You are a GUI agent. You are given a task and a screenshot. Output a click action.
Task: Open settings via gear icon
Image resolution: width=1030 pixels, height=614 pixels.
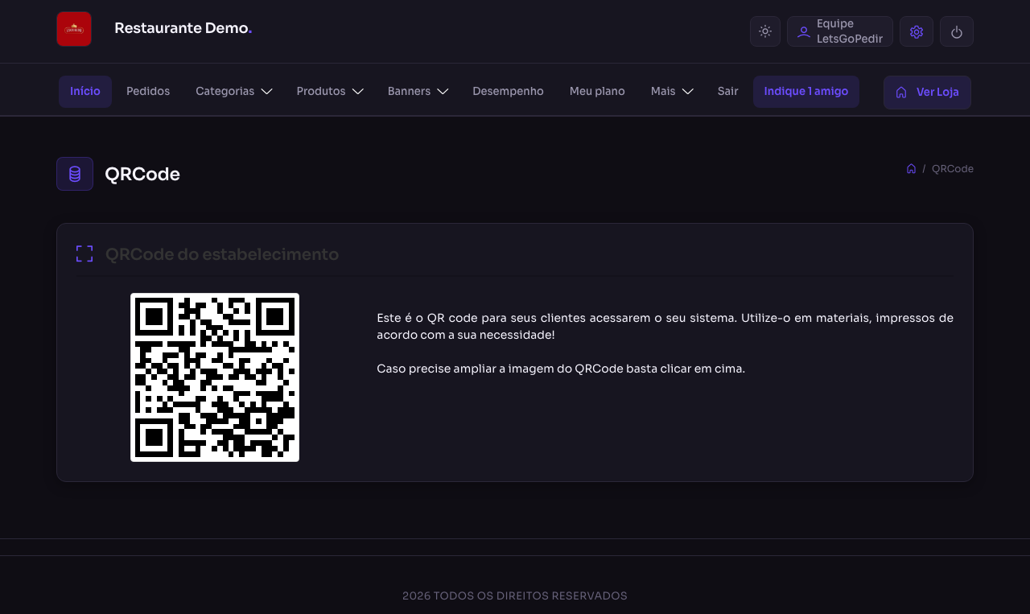[x=917, y=31]
